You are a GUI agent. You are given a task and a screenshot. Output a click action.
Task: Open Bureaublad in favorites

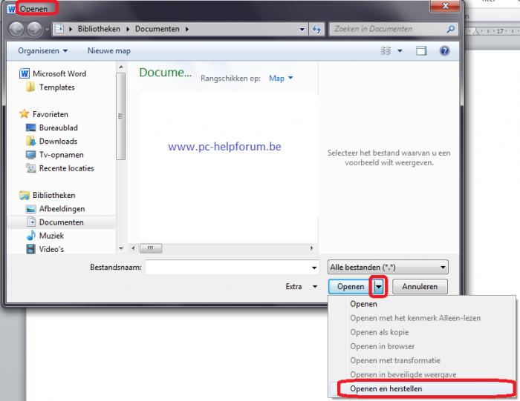(x=52, y=127)
